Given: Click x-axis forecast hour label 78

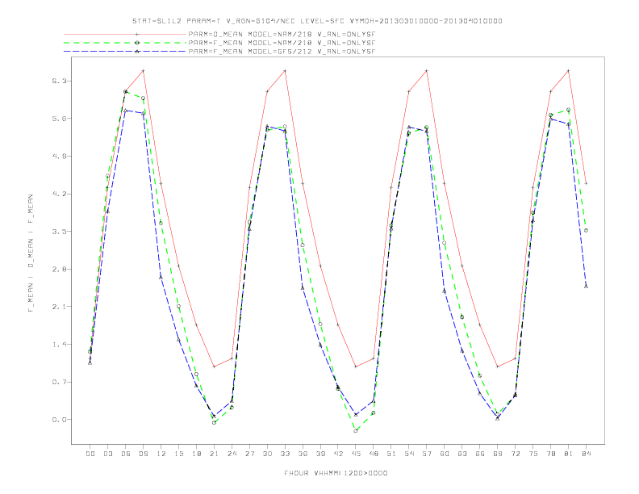Looking at the screenshot, I should 551,454.
